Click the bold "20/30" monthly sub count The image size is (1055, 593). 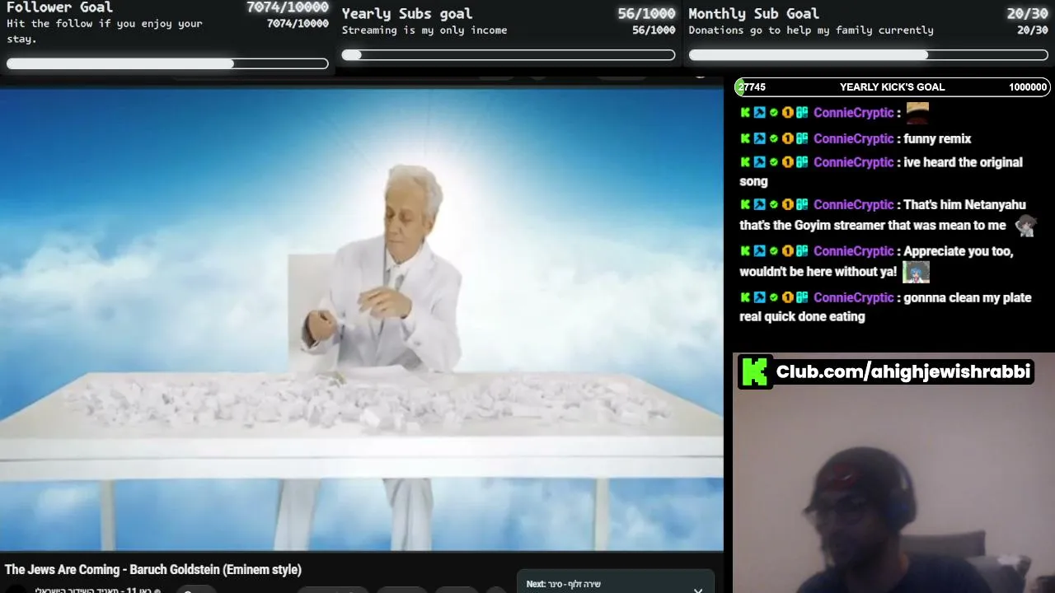coord(1028,14)
